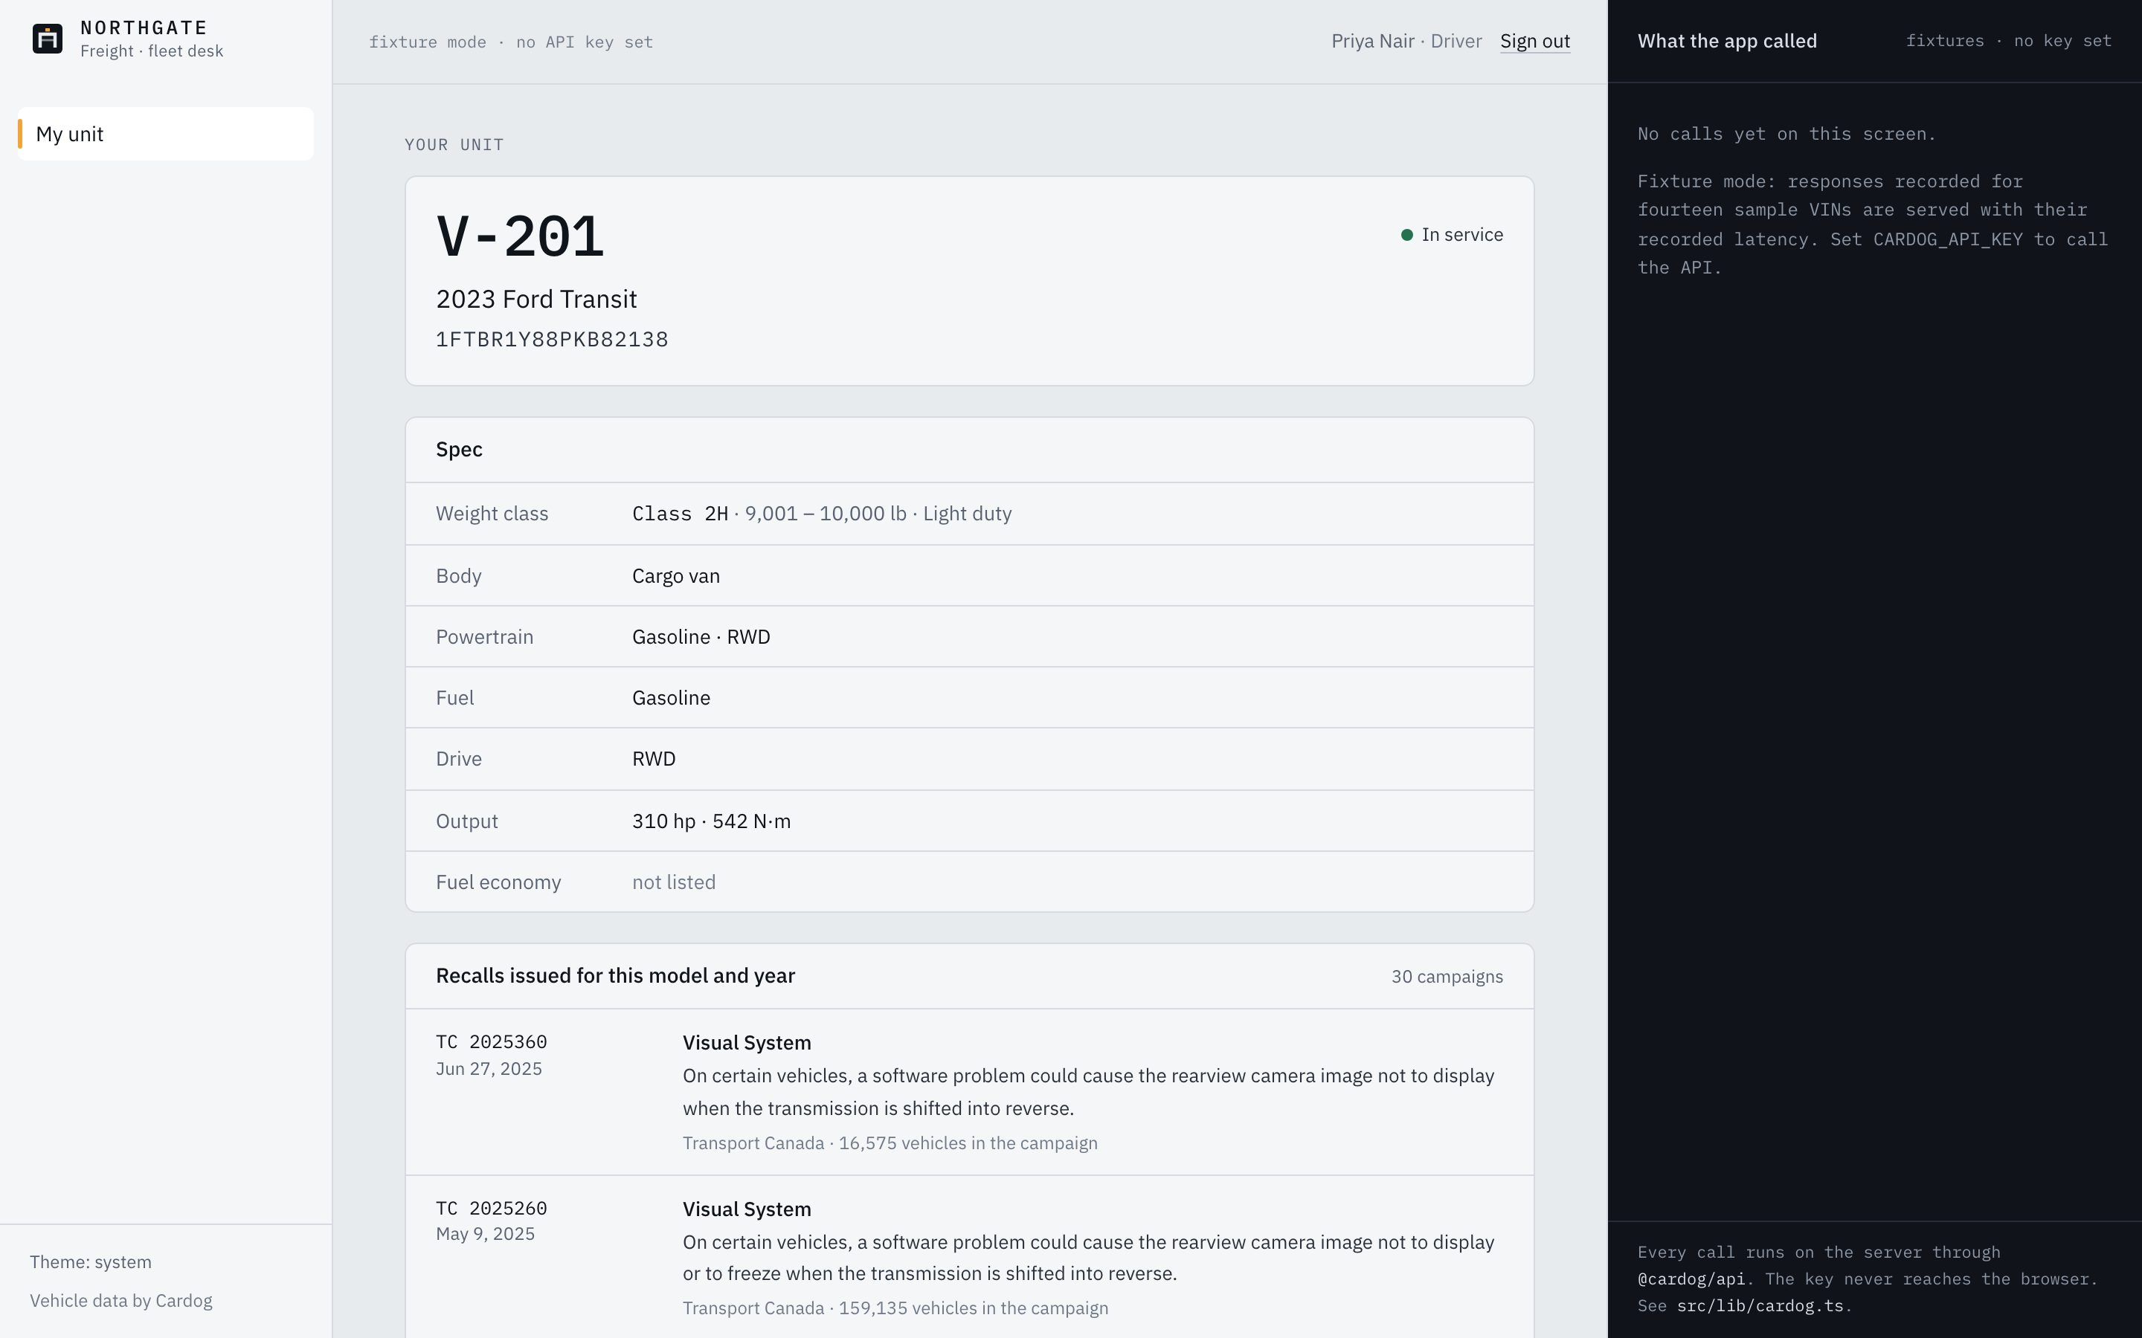This screenshot has height=1338, width=2142.
Task: Select recall code TC 2025360
Action: [x=491, y=1041]
